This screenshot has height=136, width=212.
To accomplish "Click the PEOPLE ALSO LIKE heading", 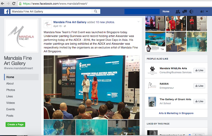I will tap(157, 59).
